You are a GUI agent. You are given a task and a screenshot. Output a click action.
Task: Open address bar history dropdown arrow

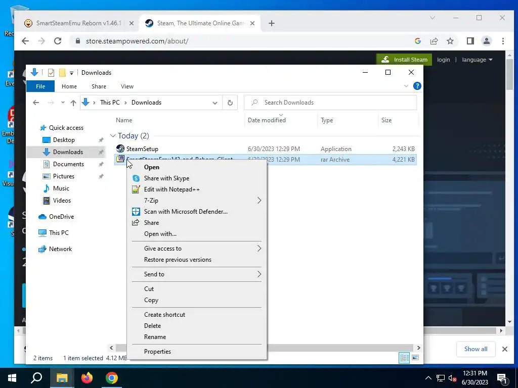(214, 103)
